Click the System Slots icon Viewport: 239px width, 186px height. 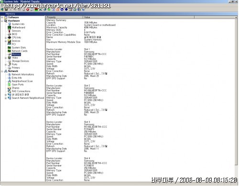pos(10,47)
